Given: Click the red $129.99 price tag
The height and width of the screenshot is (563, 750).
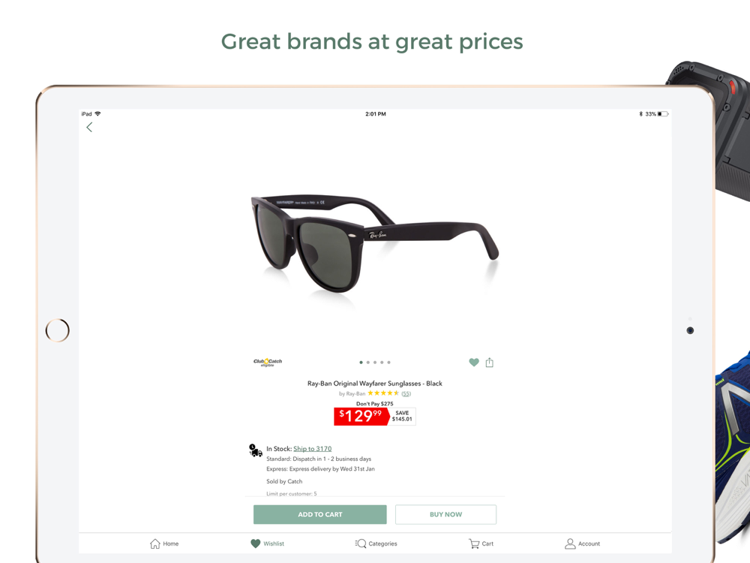Looking at the screenshot, I should click(x=361, y=416).
